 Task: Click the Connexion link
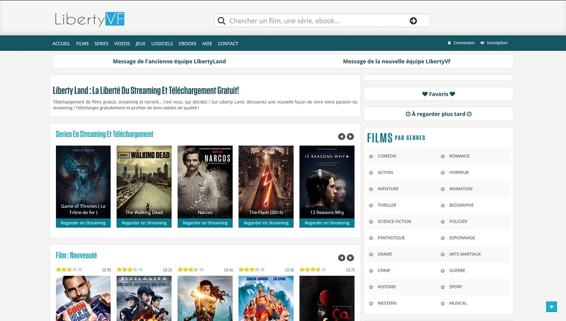(x=464, y=42)
